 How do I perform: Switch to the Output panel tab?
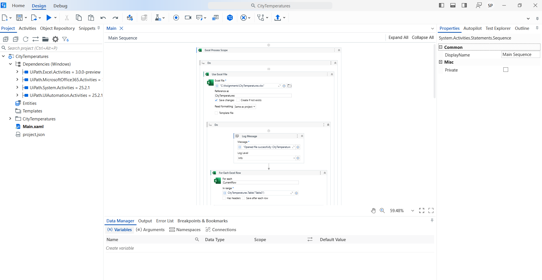pyautogui.click(x=145, y=221)
